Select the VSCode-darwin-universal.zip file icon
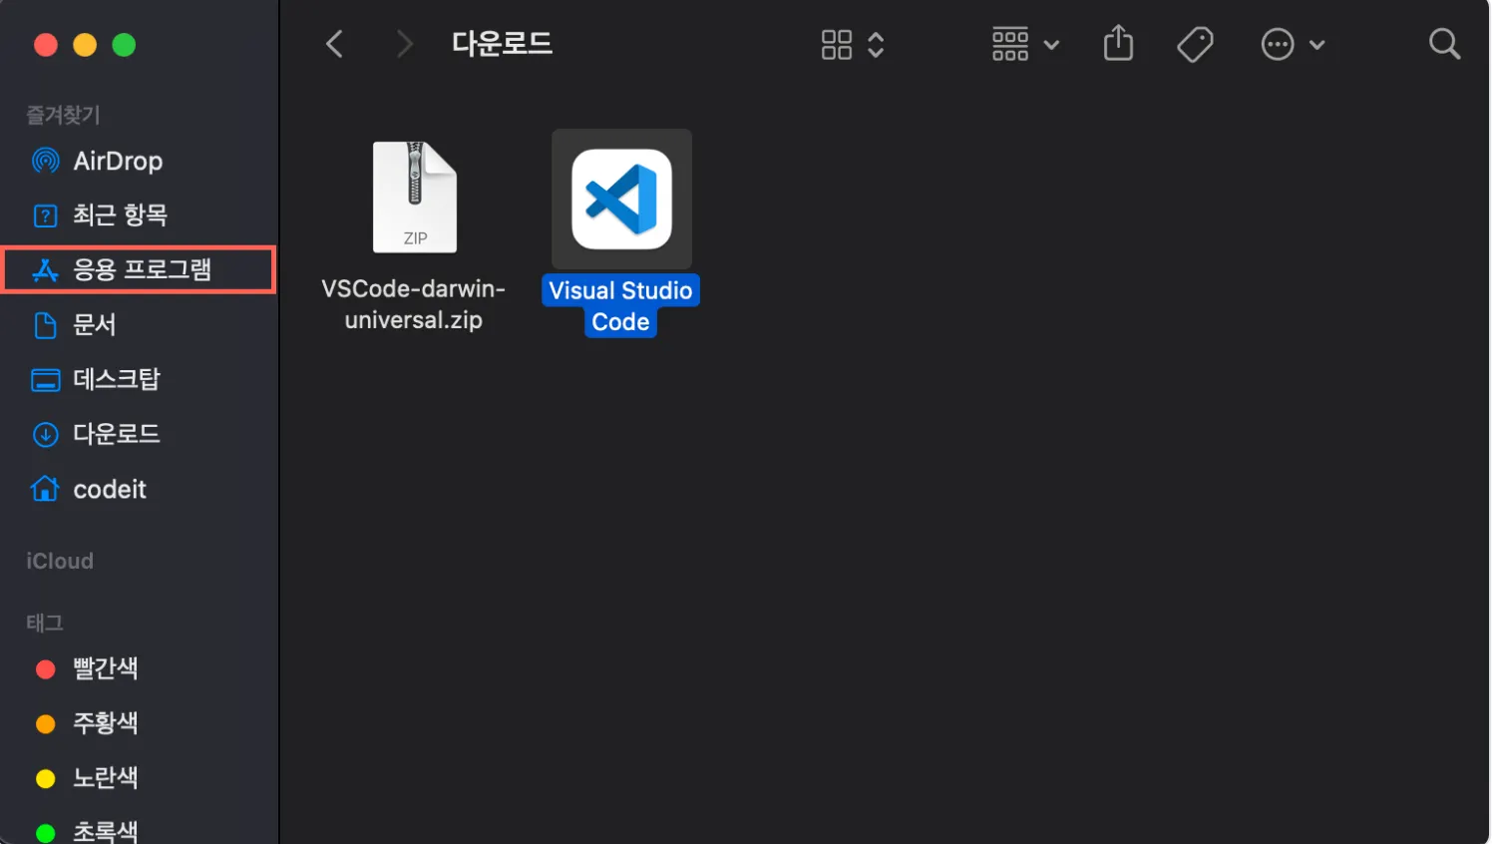The image size is (1492, 844). pos(415,198)
